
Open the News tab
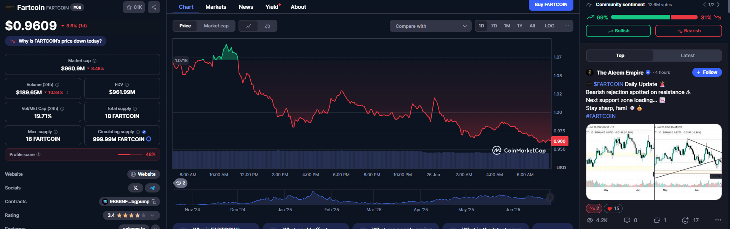[246, 7]
